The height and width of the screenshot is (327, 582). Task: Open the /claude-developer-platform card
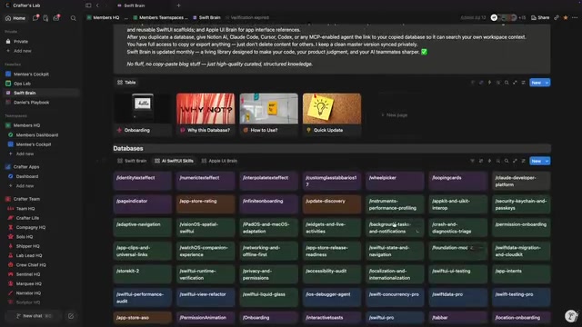[521, 181]
